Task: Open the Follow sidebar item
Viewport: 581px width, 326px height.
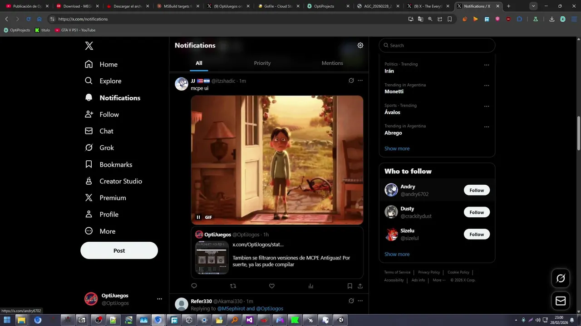Action: pos(102,115)
